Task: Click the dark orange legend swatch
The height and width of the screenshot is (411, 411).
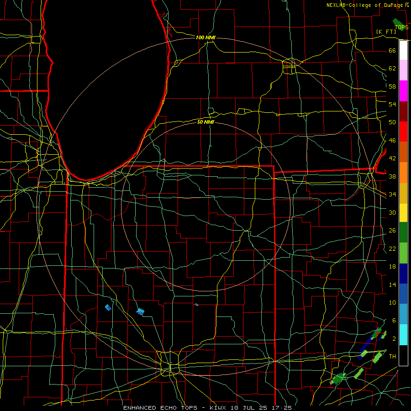Action: pyautogui.click(x=403, y=152)
